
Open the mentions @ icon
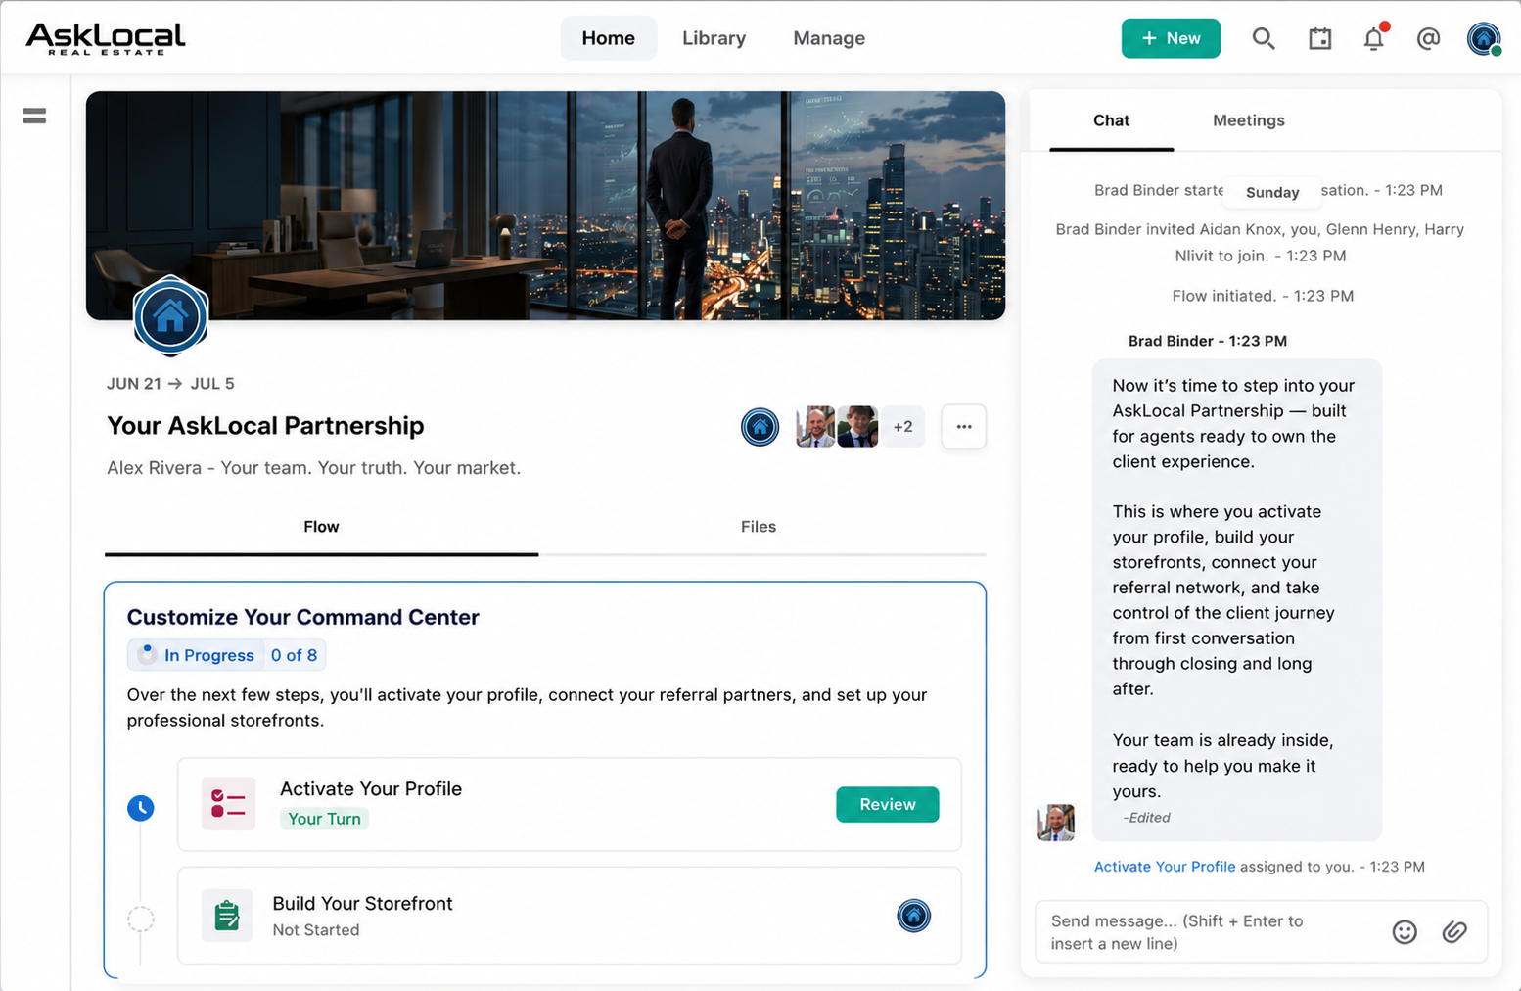(x=1428, y=38)
